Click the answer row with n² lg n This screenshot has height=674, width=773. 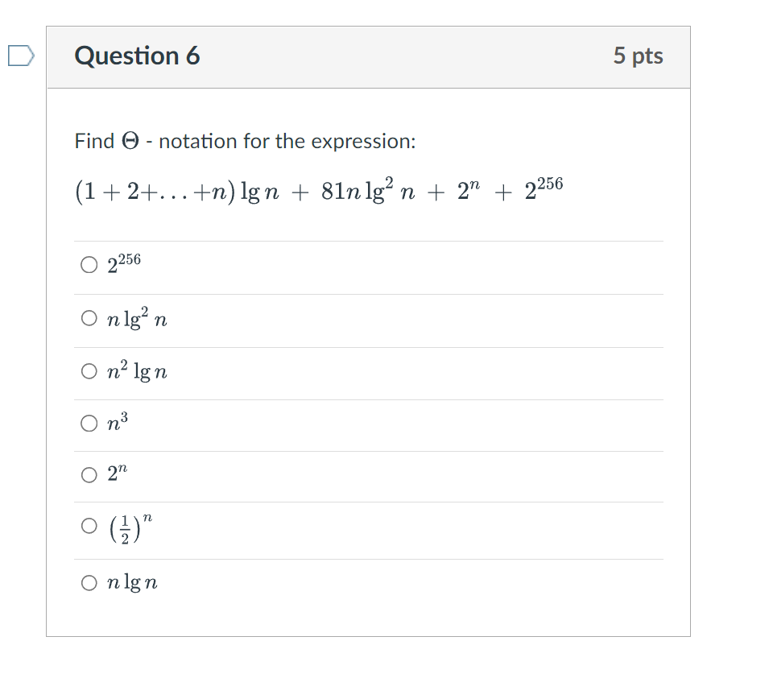[322, 371]
